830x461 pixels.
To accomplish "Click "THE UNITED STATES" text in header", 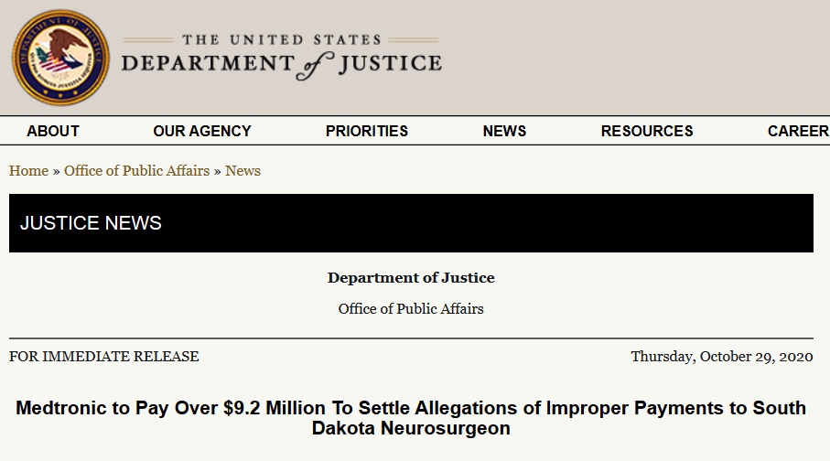I will 282,40.
